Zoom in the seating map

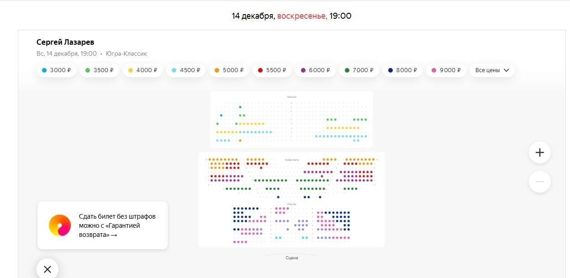[x=539, y=152]
